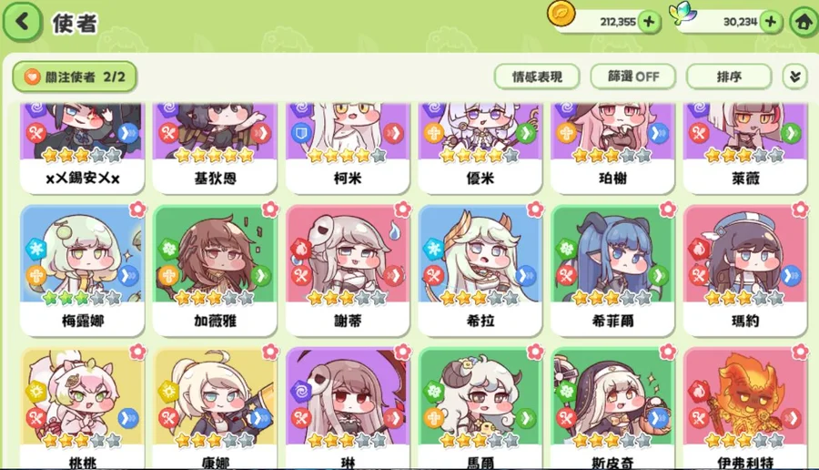Viewport: 819px width, 470px height.
Task: Open the home screen via house icon
Action: 804,22
